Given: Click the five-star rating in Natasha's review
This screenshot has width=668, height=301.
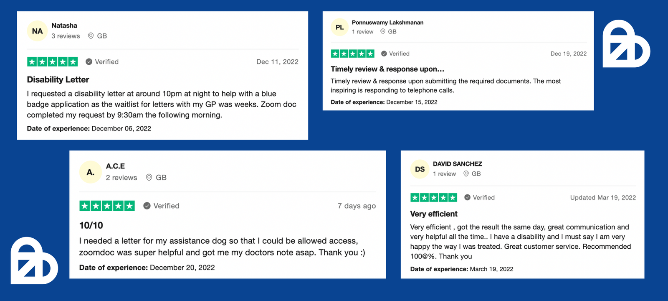Looking at the screenshot, I should (x=53, y=62).
